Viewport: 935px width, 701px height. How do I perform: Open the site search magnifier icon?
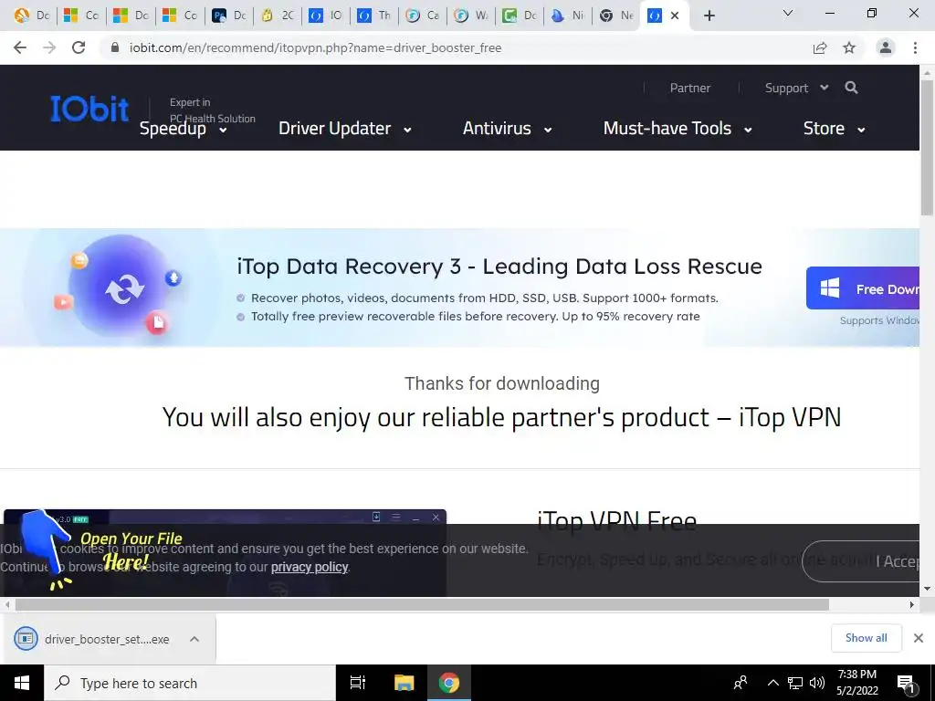851,88
